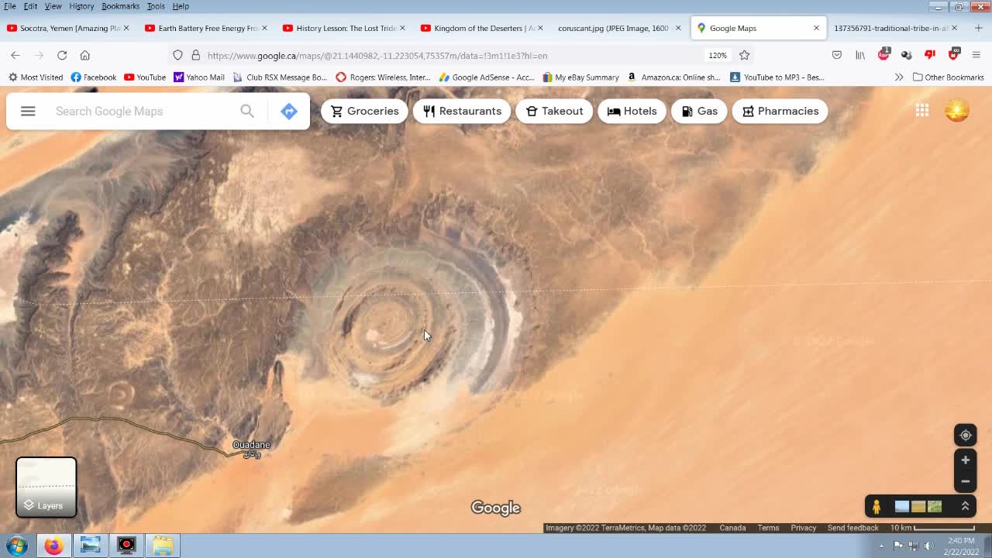Viewport: 992px width, 558px height.
Task: Open the Google Maps hamburger menu
Action: pos(28,111)
